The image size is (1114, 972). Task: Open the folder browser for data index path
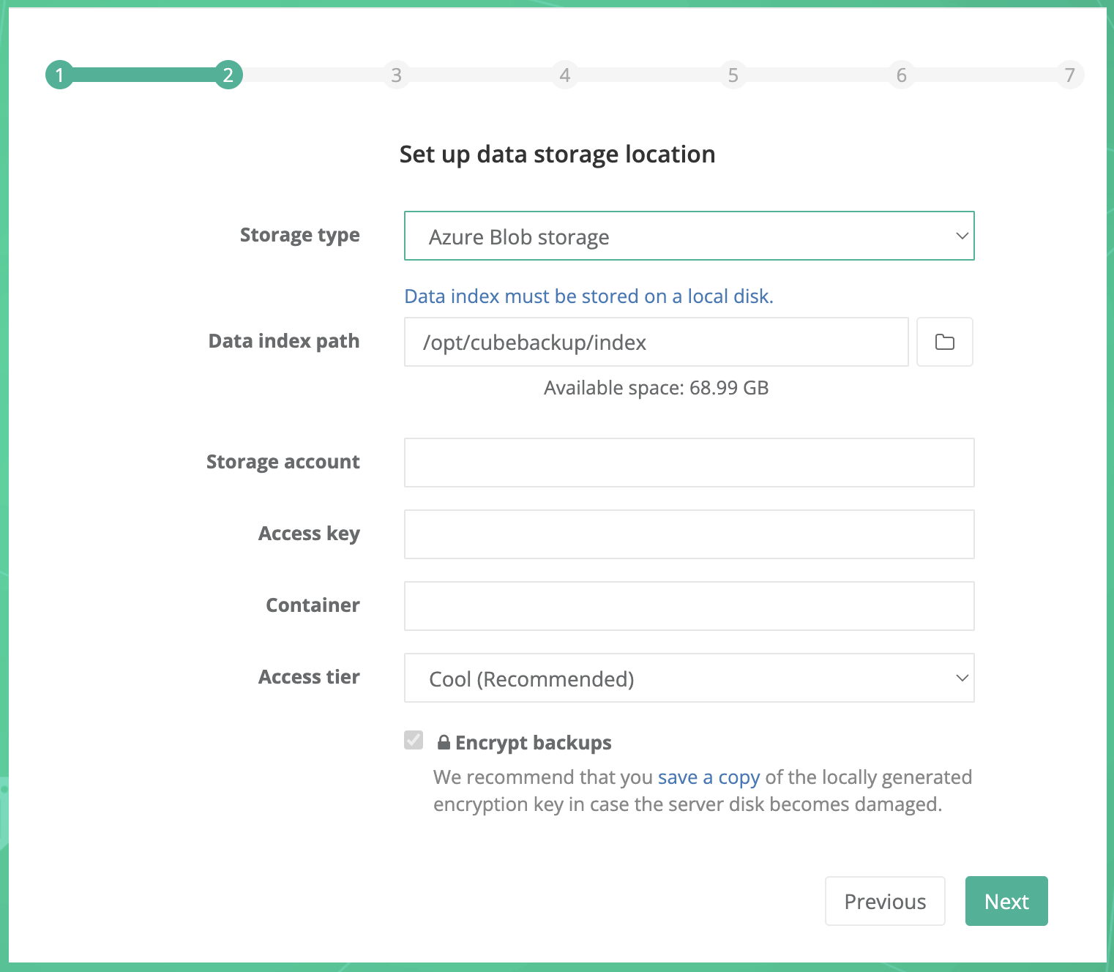coord(944,342)
